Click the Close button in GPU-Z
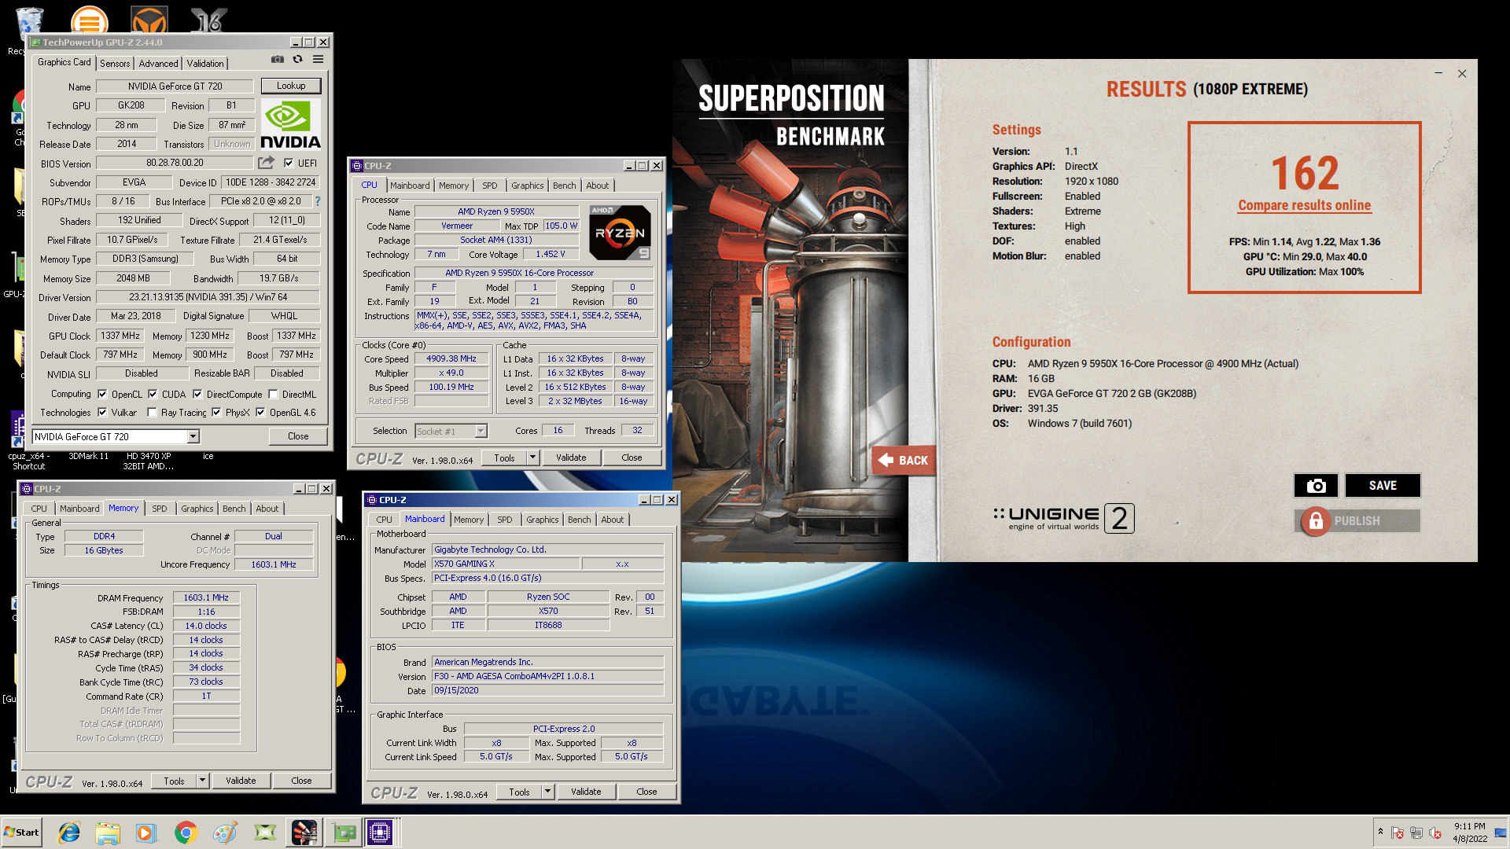The width and height of the screenshot is (1510, 849). tap(298, 436)
